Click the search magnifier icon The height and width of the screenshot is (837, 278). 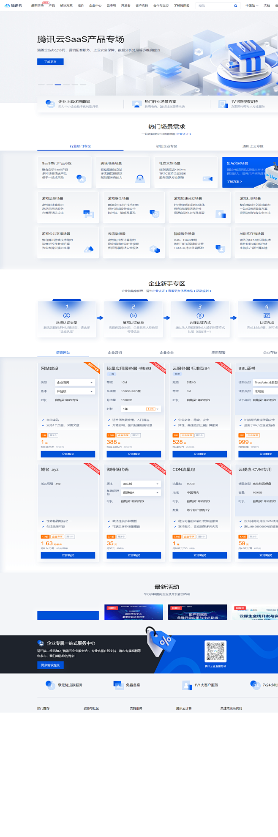(236, 6)
